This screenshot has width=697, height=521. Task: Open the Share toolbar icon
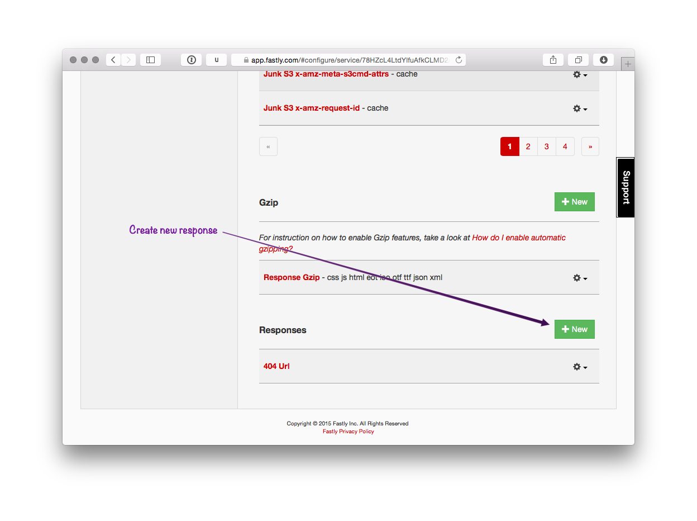click(553, 60)
